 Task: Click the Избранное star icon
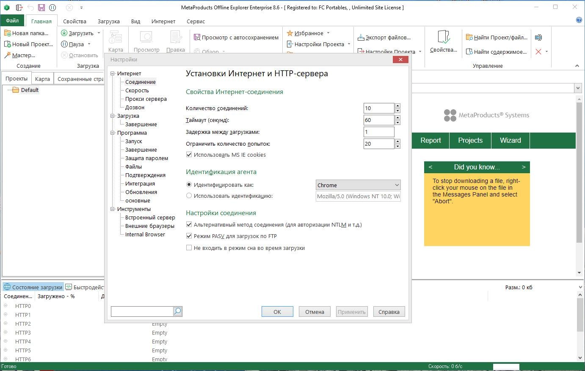click(x=290, y=33)
